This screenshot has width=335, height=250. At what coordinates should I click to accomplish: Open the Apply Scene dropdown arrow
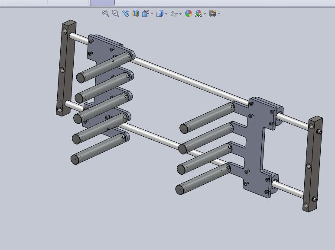205,14
